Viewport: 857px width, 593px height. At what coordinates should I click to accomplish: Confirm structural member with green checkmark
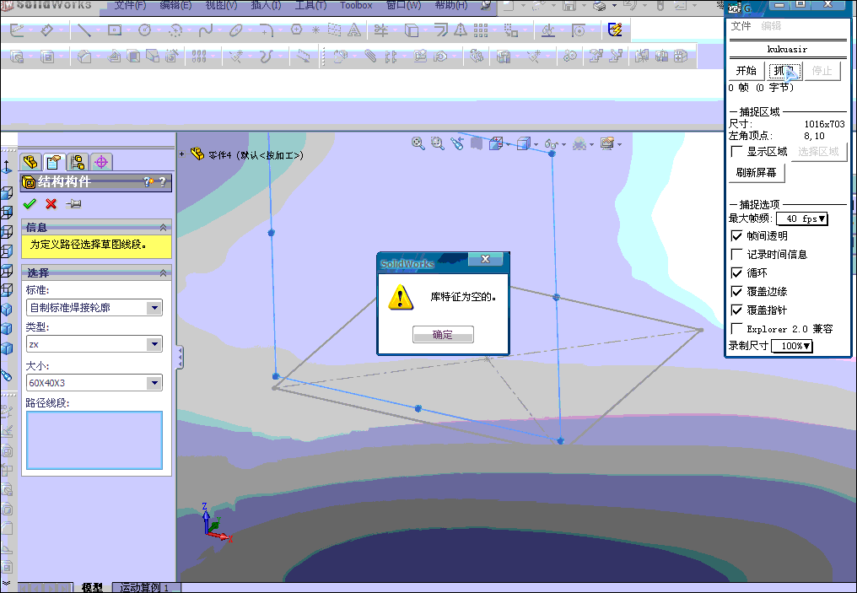[30, 204]
